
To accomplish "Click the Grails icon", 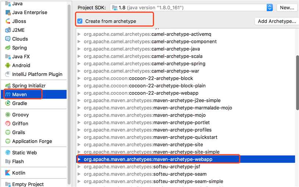I will click(8, 133).
